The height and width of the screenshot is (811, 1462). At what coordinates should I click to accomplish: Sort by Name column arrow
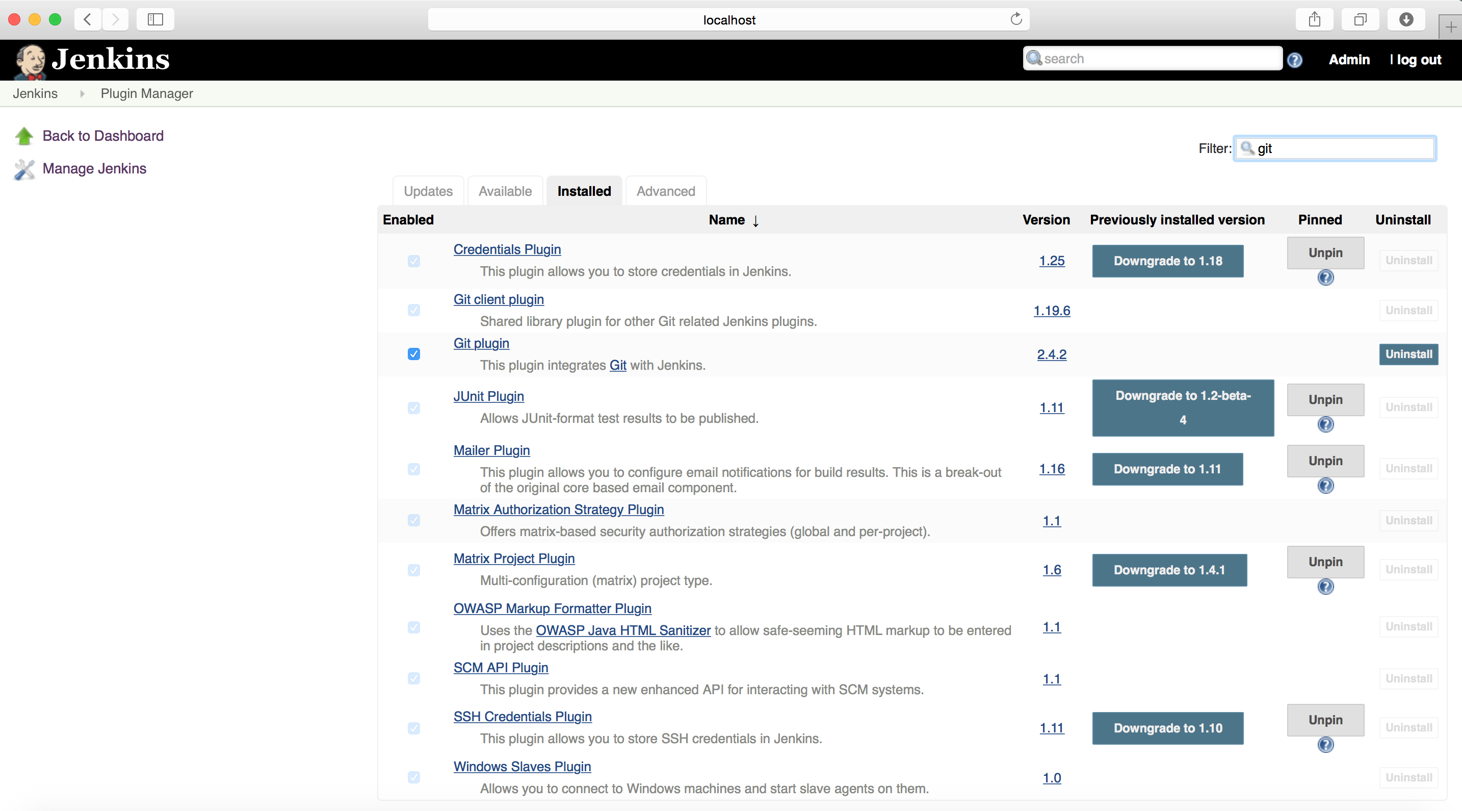point(755,221)
